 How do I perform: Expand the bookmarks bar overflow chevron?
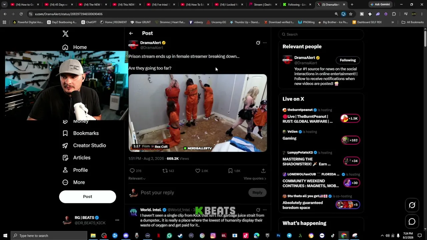393,22
